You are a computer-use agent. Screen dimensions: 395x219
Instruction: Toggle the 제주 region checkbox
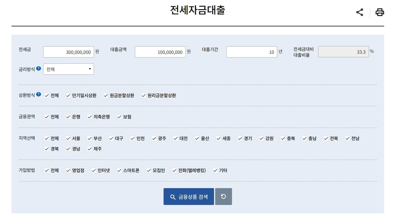pos(89,149)
